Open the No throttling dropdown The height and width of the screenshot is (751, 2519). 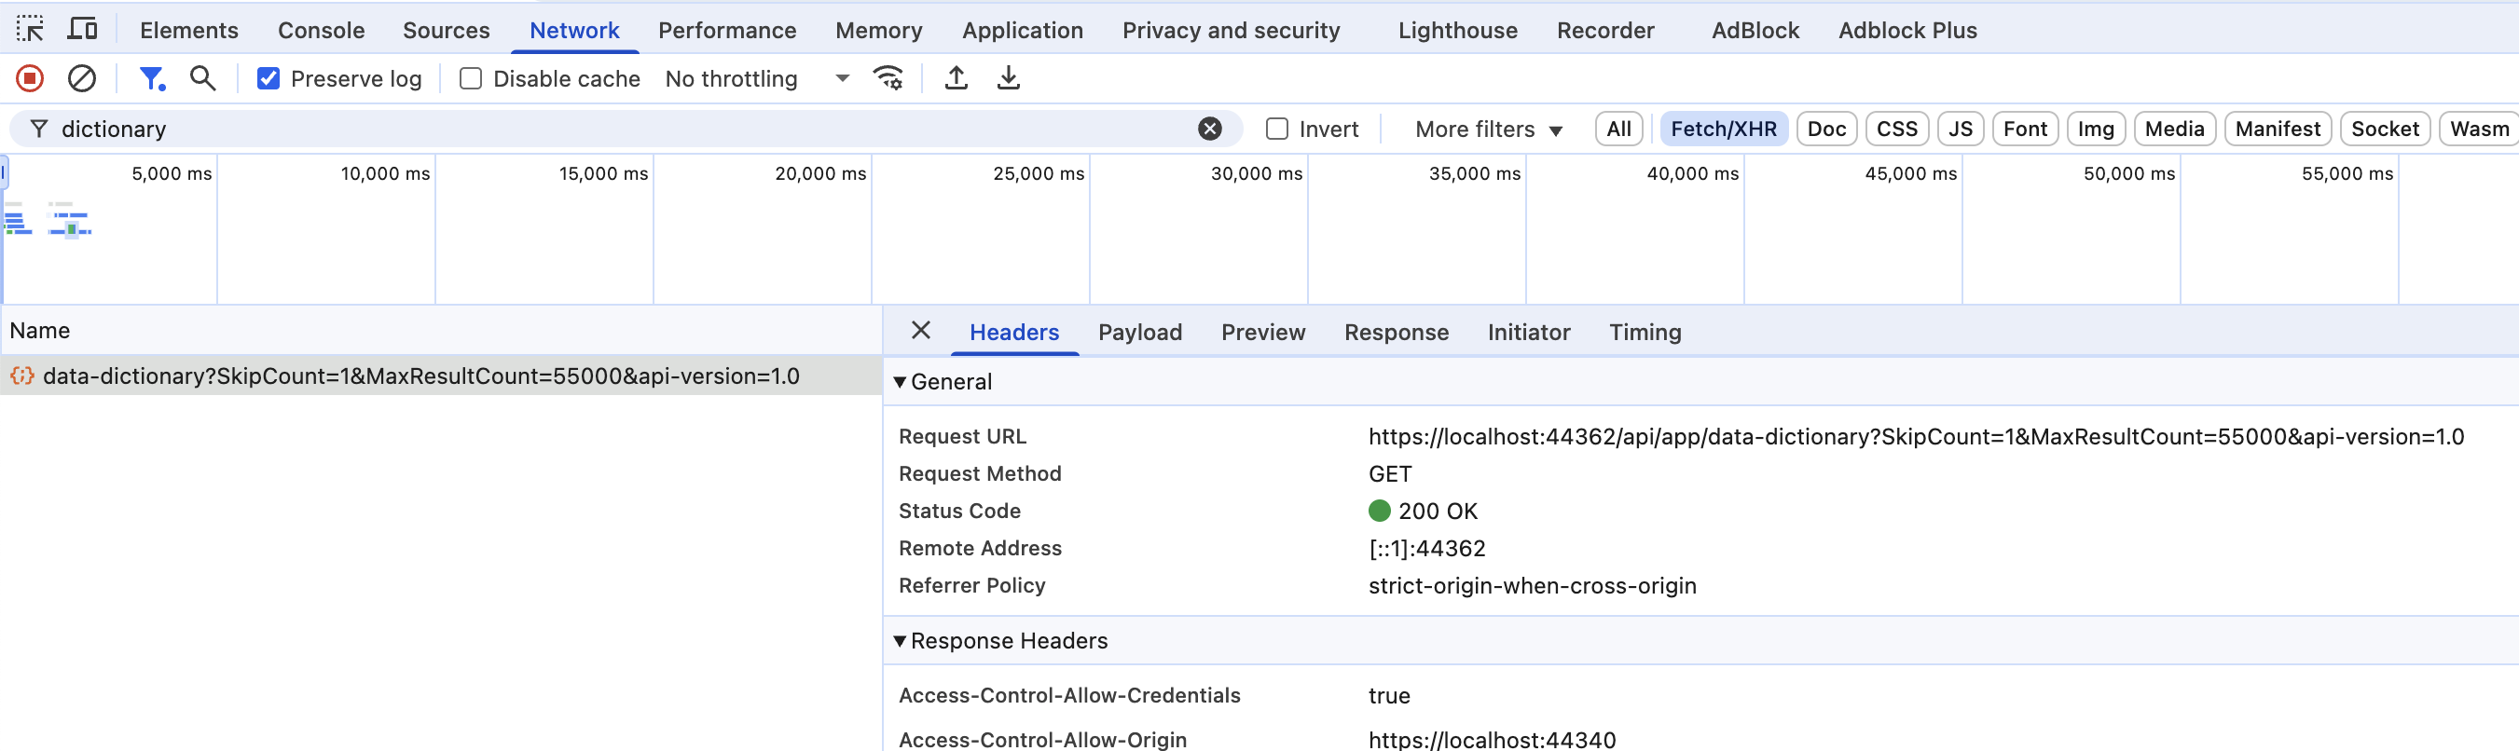pos(756,78)
